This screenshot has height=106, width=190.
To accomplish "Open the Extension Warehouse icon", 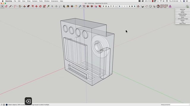I will pyautogui.click(x=100, y=6).
